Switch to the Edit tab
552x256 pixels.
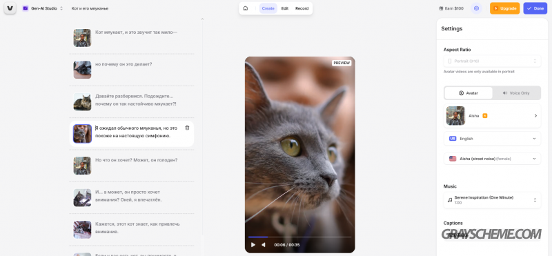(285, 8)
